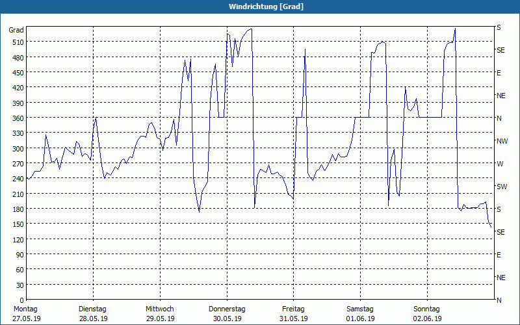Select the 'E' compass label aligned with 450
This screenshot has width=520, height=325.
499,73
